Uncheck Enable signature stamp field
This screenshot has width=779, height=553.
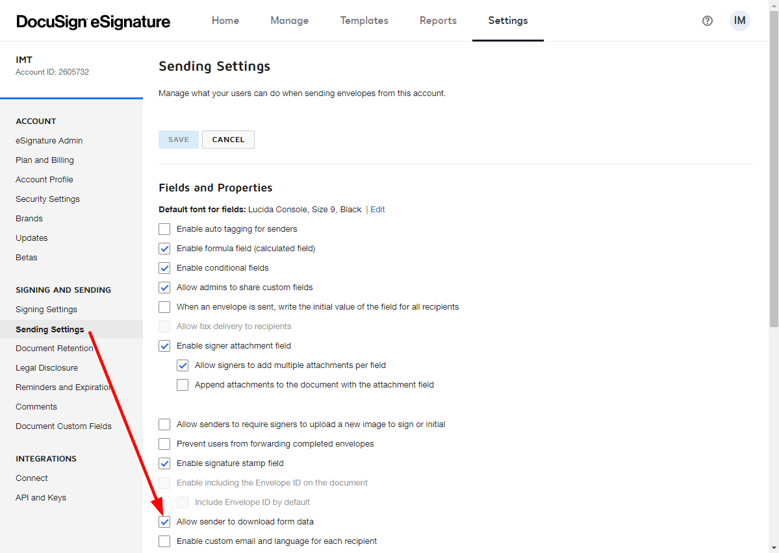[164, 463]
